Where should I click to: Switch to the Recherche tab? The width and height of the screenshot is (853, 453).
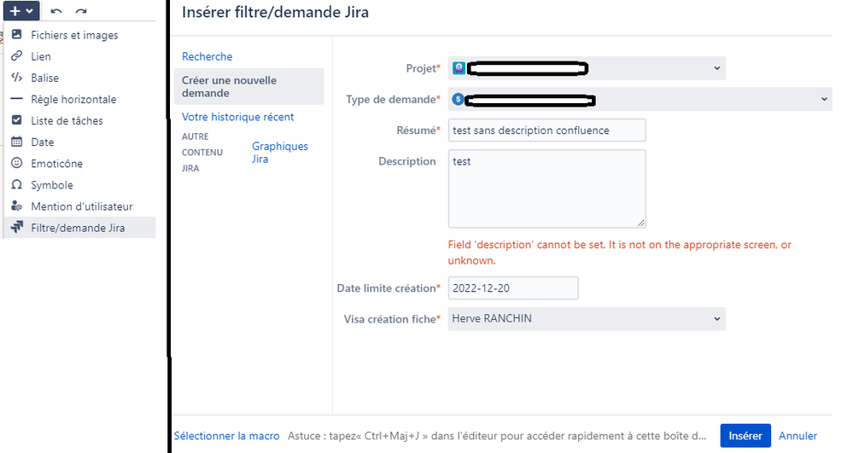tap(207, 56)
